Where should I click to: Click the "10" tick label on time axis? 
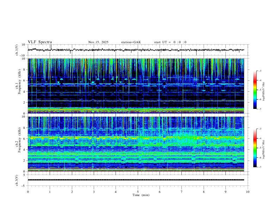(x=248, y=192)
